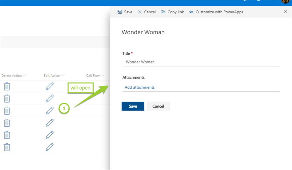Expand the Call Flow column dropdown
Viewport: 292px width, 170px height.
pos(102,76)
